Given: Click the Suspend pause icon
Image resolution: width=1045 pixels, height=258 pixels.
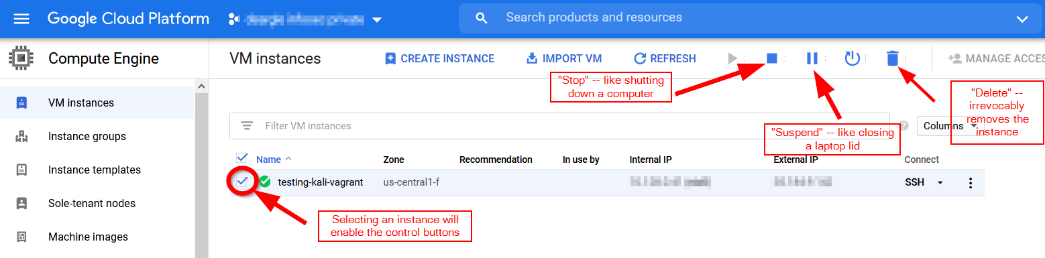Looking at the screenshot, I should (812, 58).
